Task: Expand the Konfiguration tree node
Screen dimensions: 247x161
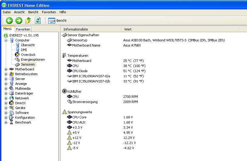Action: click(6, 118)
